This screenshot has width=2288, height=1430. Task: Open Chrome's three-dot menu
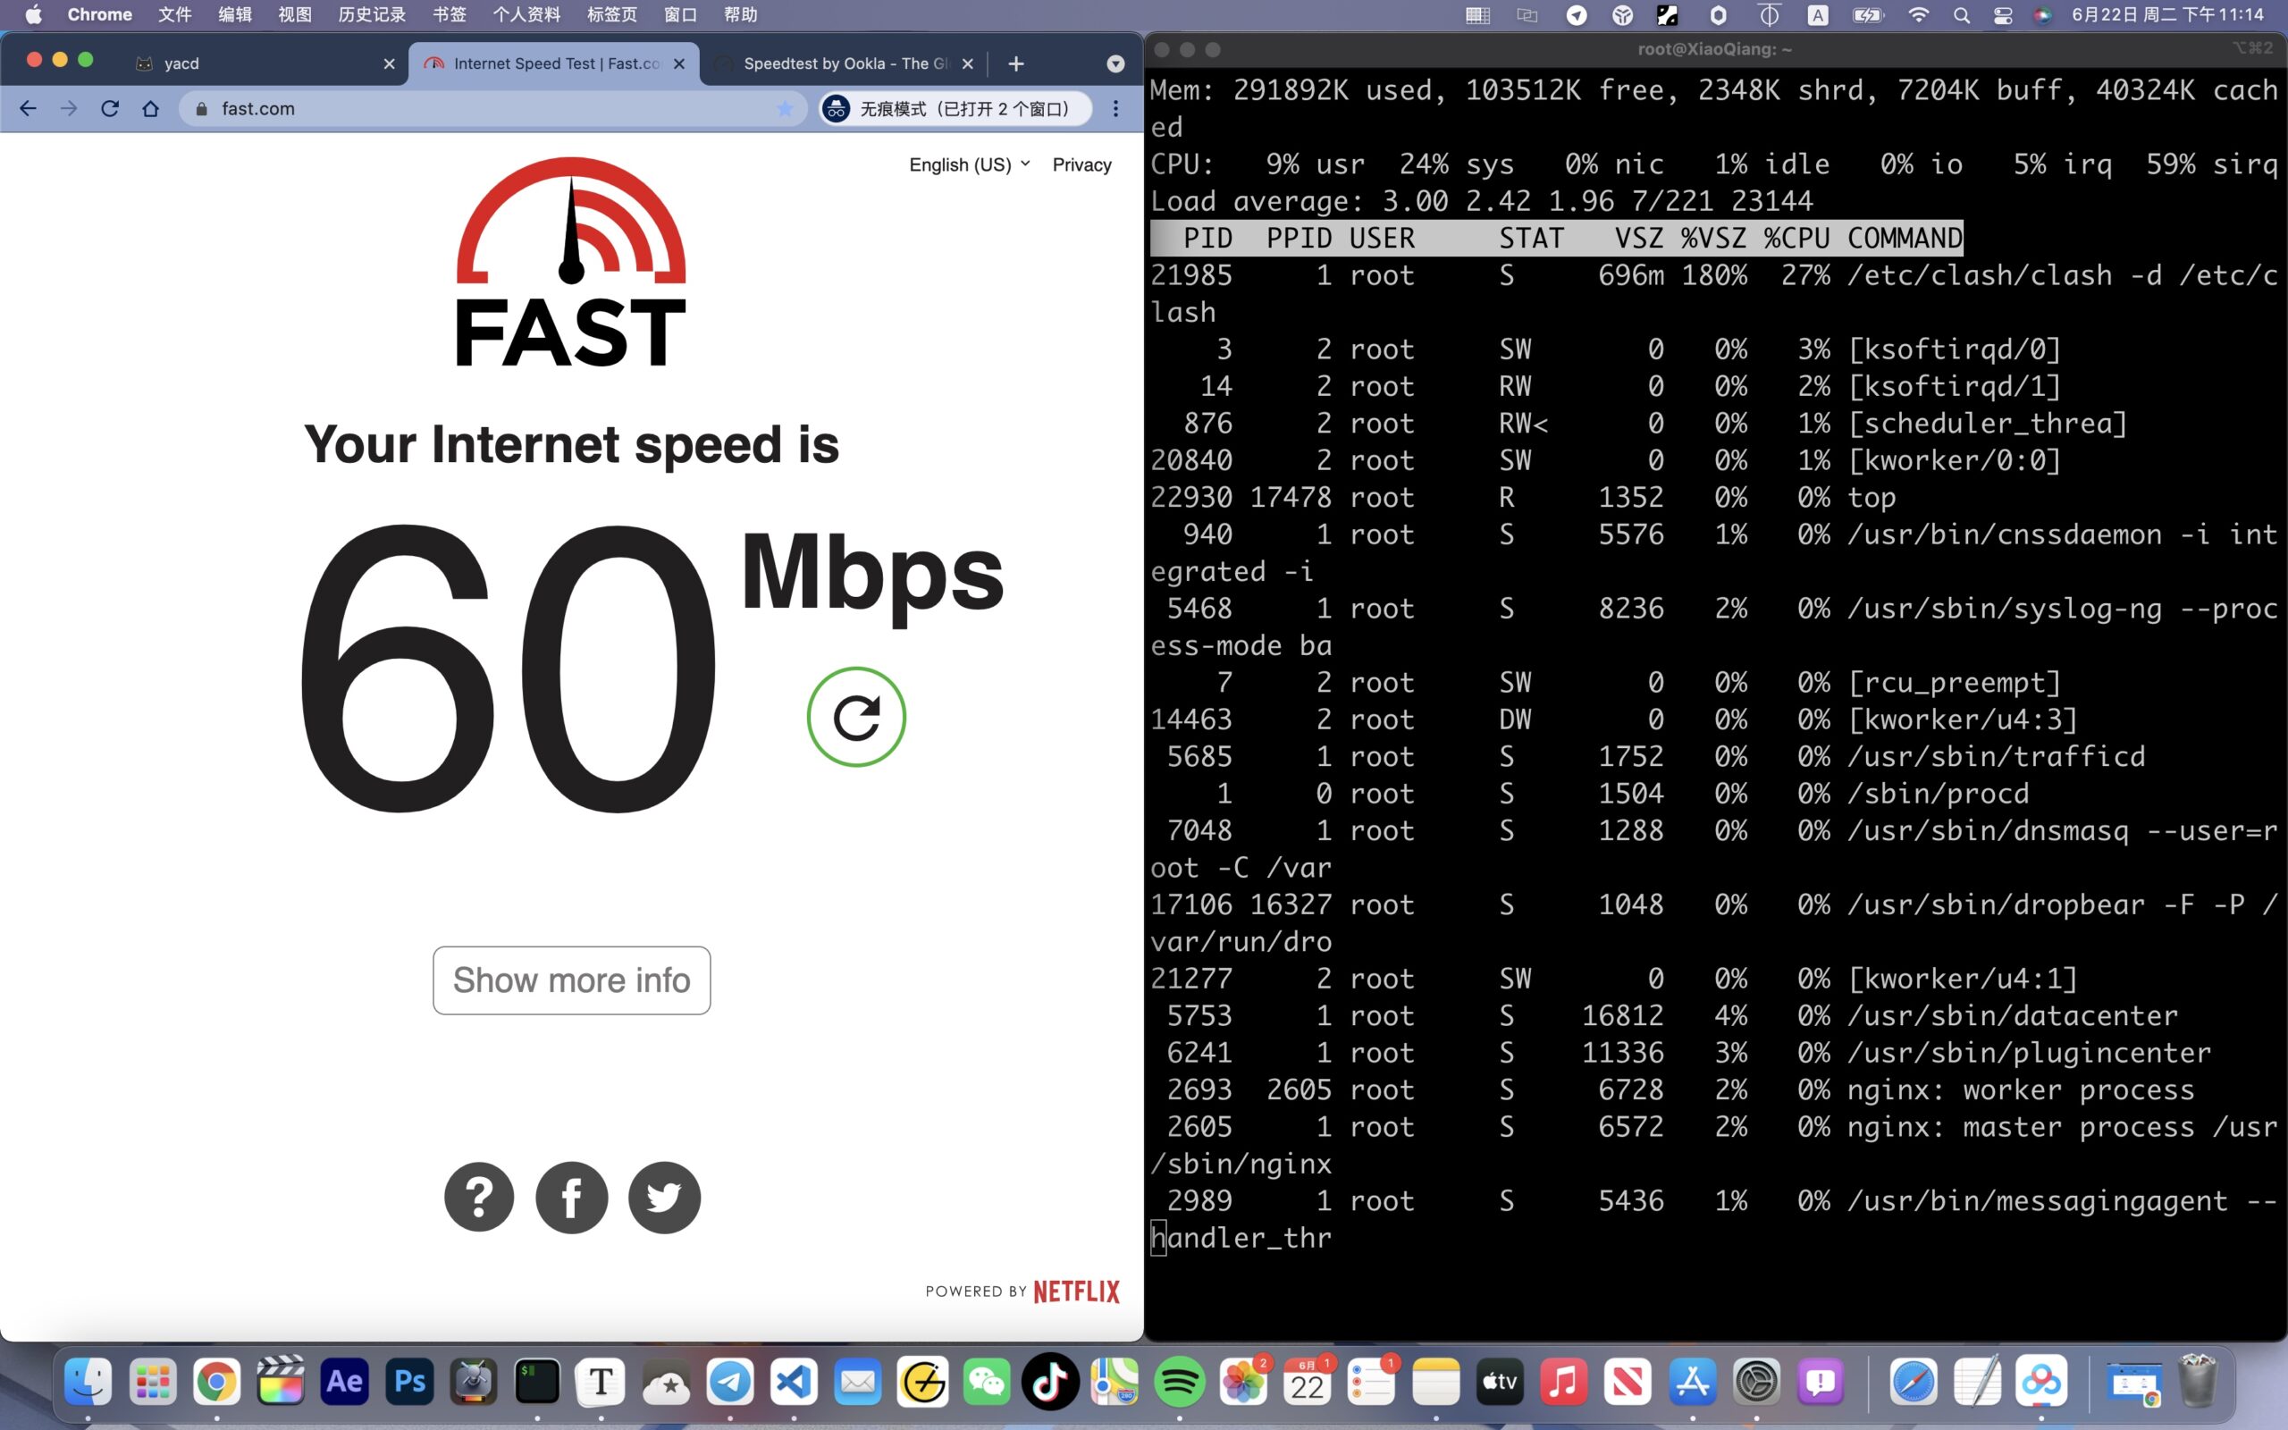(x=1115, y=109)
